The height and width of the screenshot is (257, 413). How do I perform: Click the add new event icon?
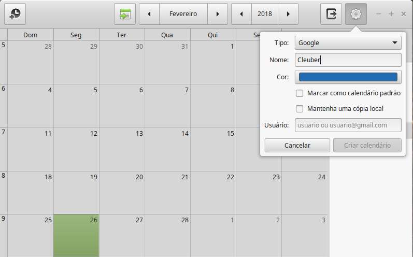pos(15,14)
